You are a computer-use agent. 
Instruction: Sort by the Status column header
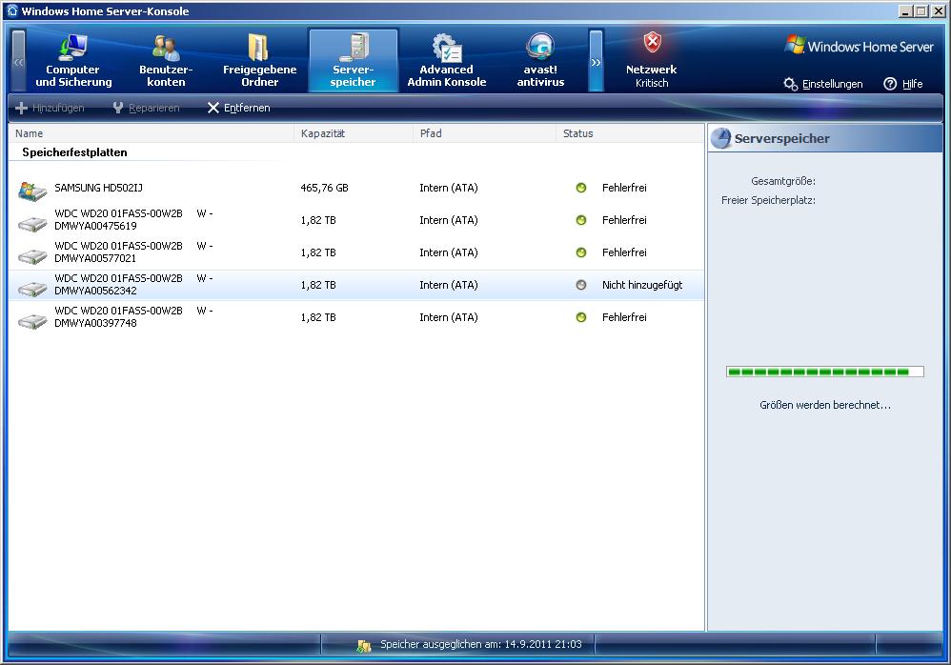click(630, 133)
